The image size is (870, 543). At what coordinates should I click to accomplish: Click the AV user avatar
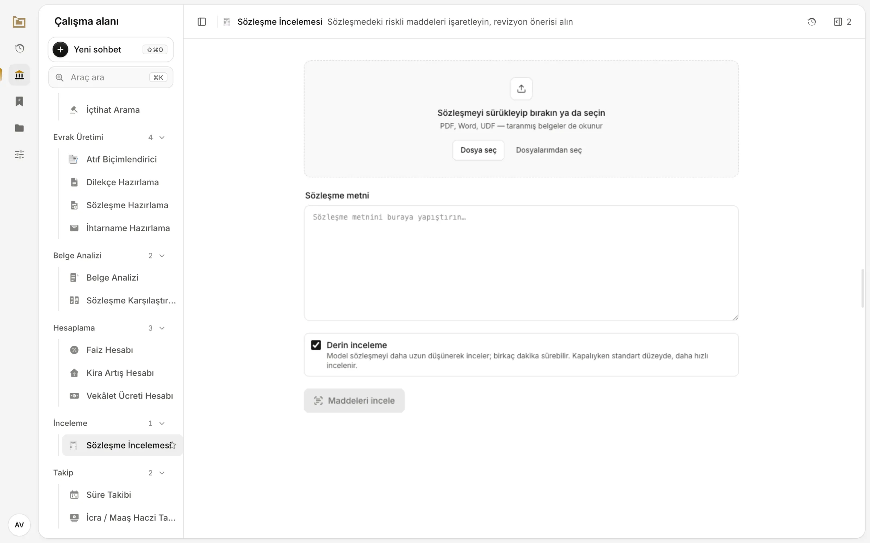tap(19, 525)
